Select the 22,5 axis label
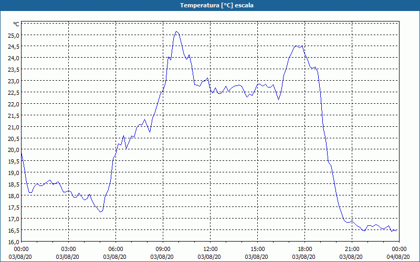Screen dimensions: 420x262 pyautogui.click(x=14, y=93)
